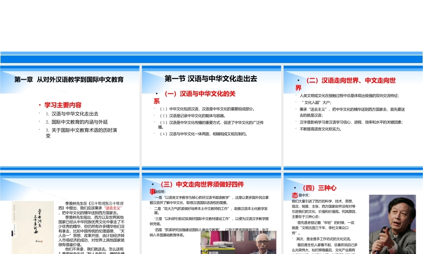The height and width of the screenshot is (254, 423).
Task: Select the paragraph starting 我们大量引进了西方的科学
Action: pyautogui.click(x=324, y=209)
